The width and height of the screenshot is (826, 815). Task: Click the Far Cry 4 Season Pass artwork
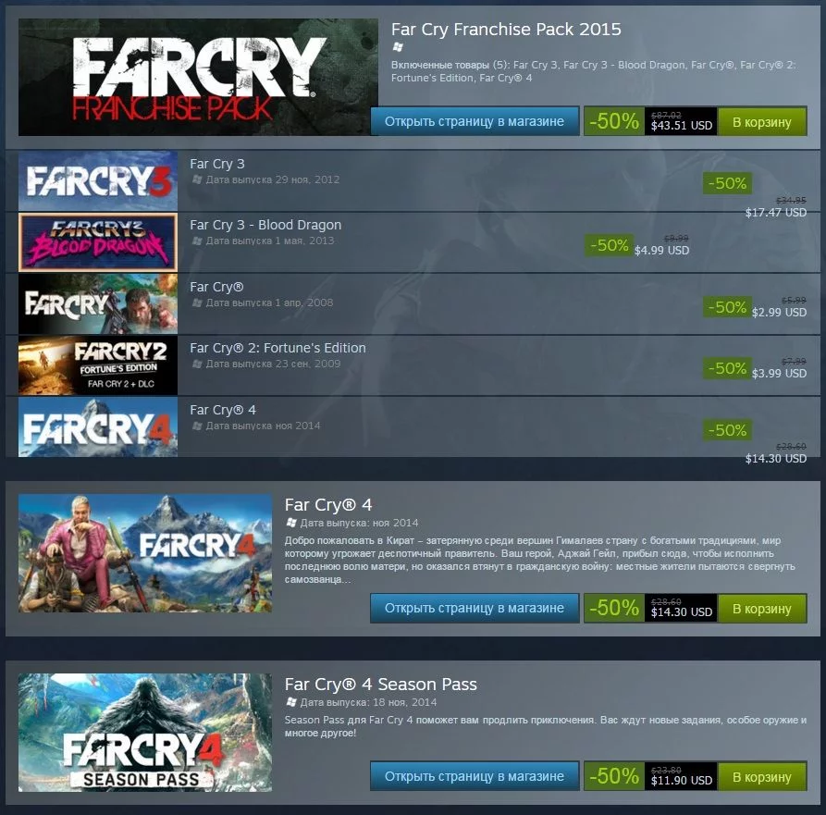click(145, 733)
